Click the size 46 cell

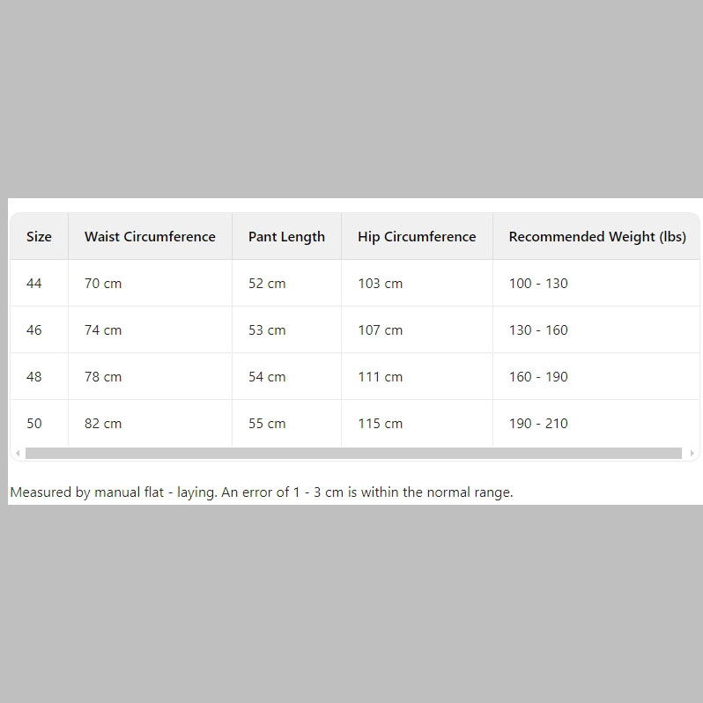coord(34,330)
